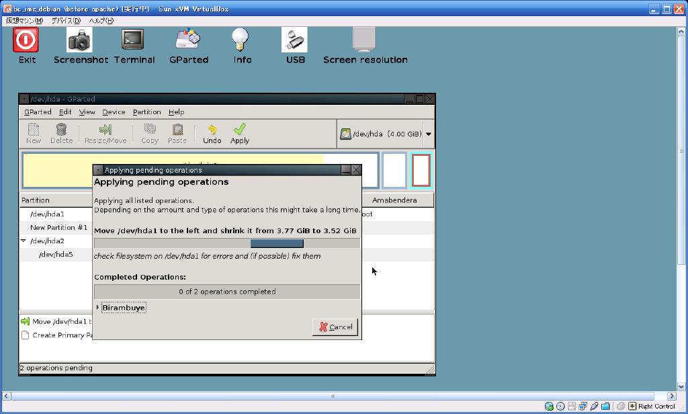Viewport: 688px width, 414px height.
Task: Select the Move /dev/hda1 pending operation
Action: 56,321
